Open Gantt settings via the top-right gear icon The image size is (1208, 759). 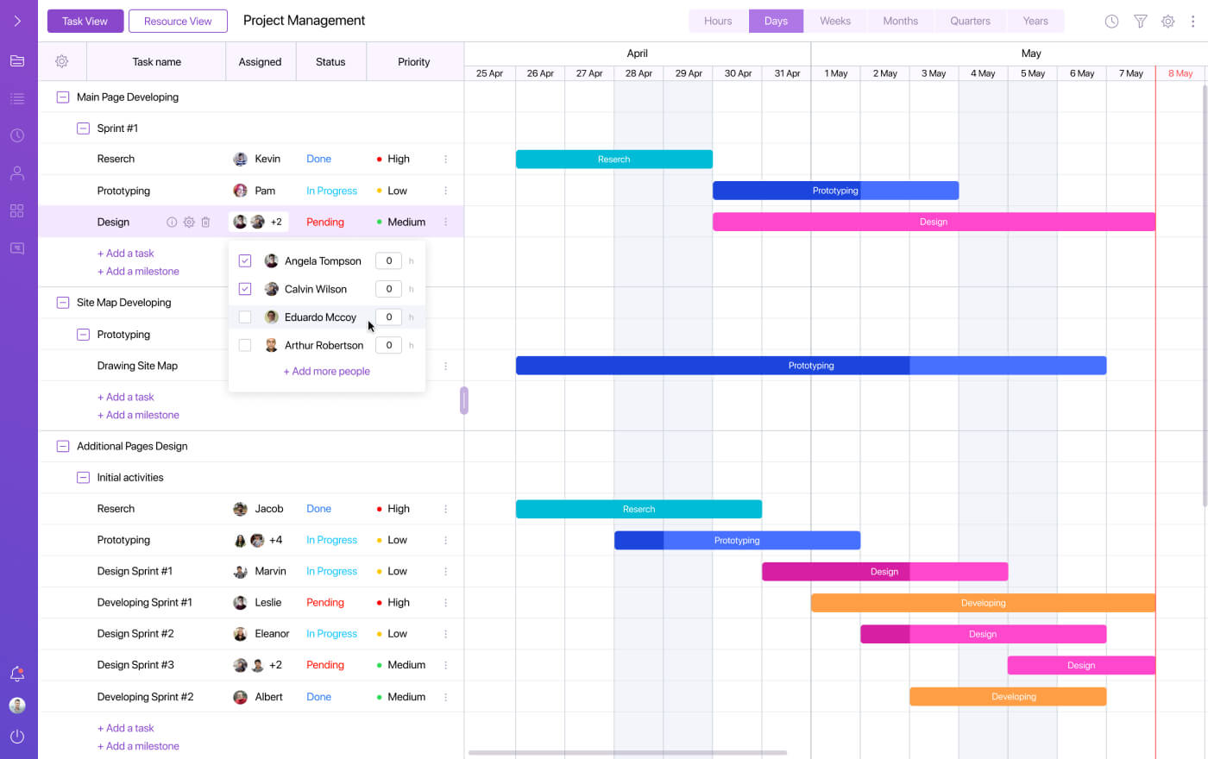click(x=1168, y=21)
